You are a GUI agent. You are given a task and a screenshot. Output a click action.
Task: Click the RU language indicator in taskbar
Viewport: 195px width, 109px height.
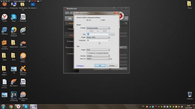click(x=143, y=106)
